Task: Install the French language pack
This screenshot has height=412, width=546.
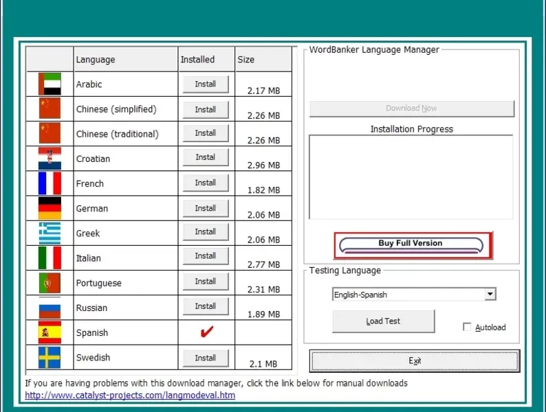Action: [206, 183]
